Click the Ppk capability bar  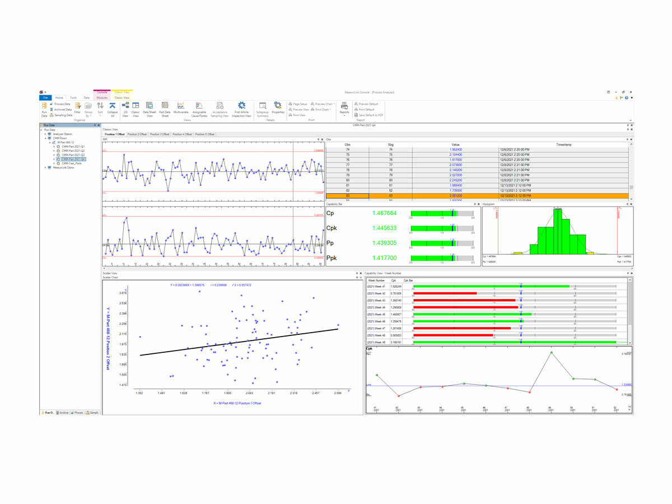point(442,258)
